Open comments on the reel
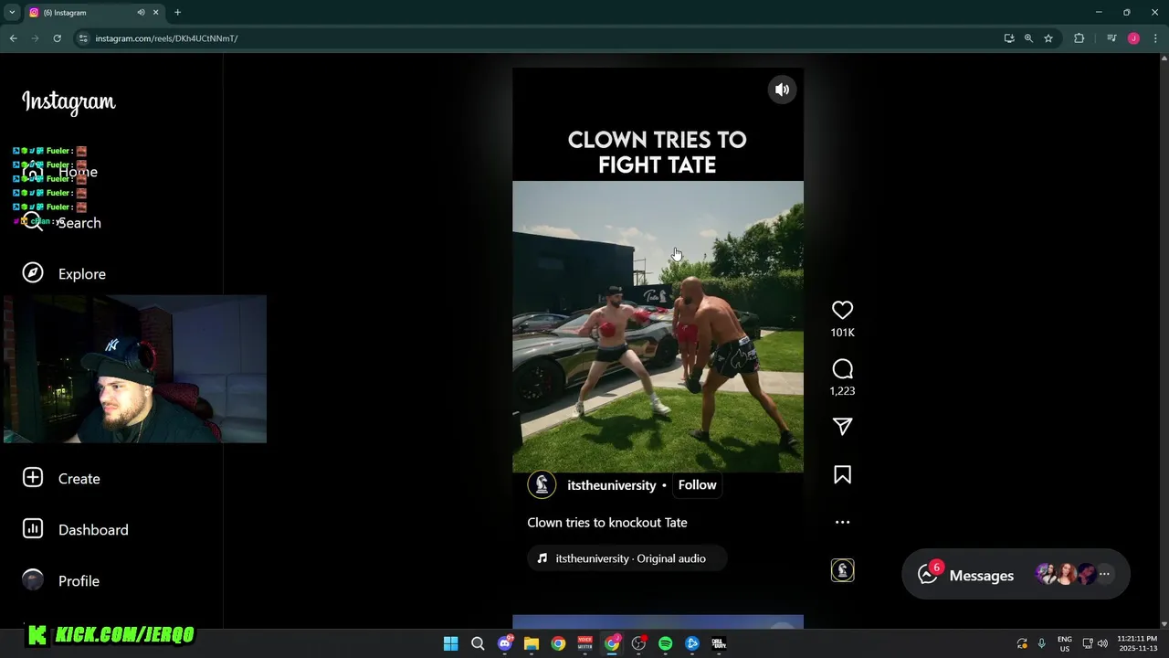The height and width of the screenshot is (658, 1169). [x=842, y=369]
